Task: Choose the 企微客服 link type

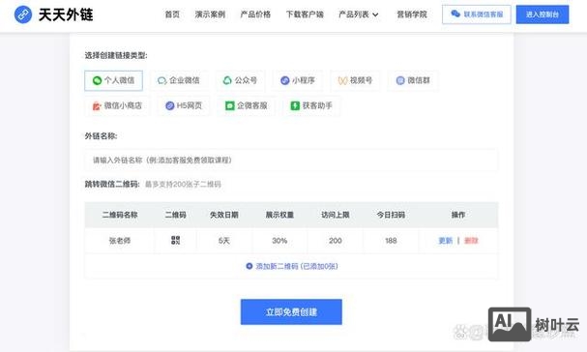Action: pyautogui.click(x=247, y=106)
